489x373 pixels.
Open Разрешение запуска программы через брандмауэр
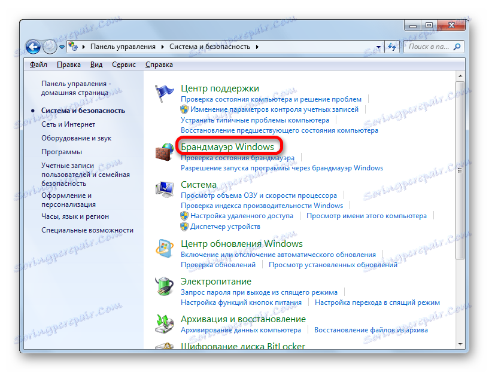tap(282, 168)
